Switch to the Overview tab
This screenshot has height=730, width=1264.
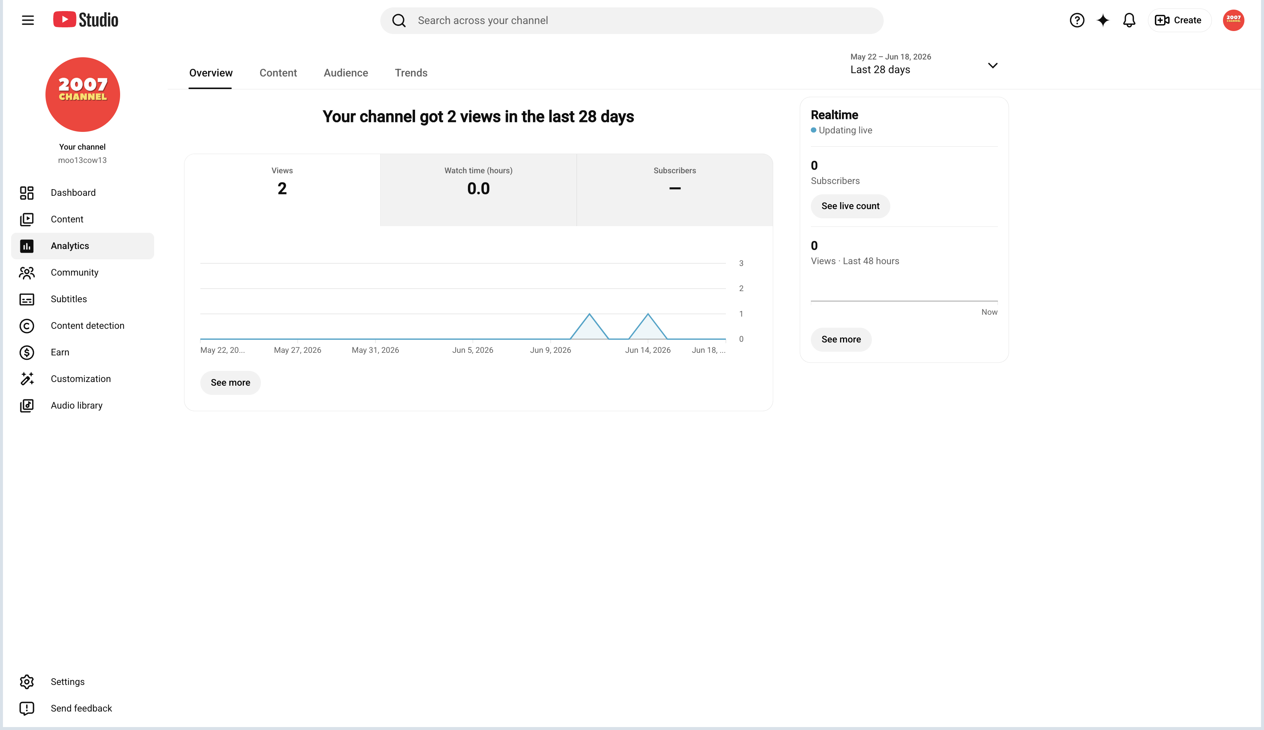point(211,73)
